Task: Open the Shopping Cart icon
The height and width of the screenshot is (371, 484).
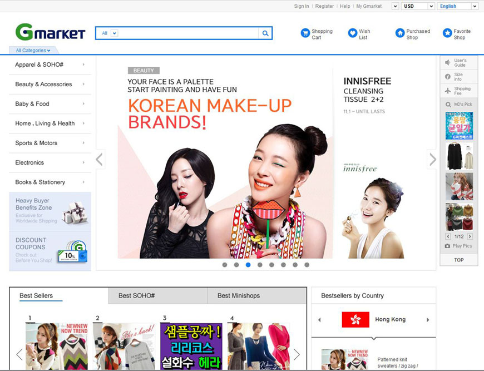Action: pyautogui.click(x=305, y=33)
